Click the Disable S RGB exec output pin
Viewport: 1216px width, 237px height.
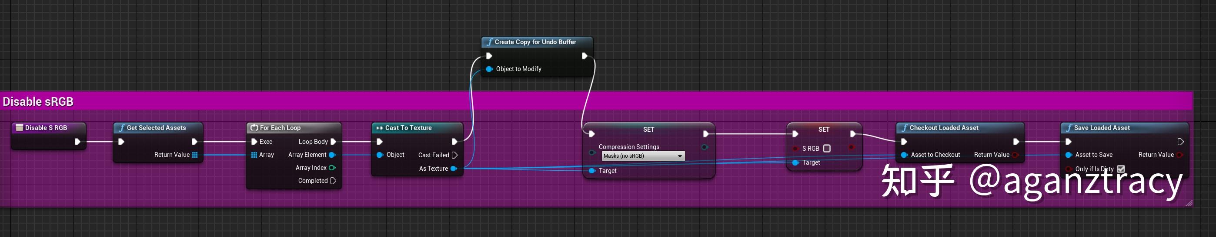(x=77, y=142)
